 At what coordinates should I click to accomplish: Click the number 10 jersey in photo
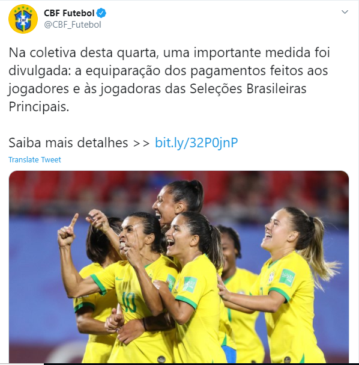pos(130,302)
